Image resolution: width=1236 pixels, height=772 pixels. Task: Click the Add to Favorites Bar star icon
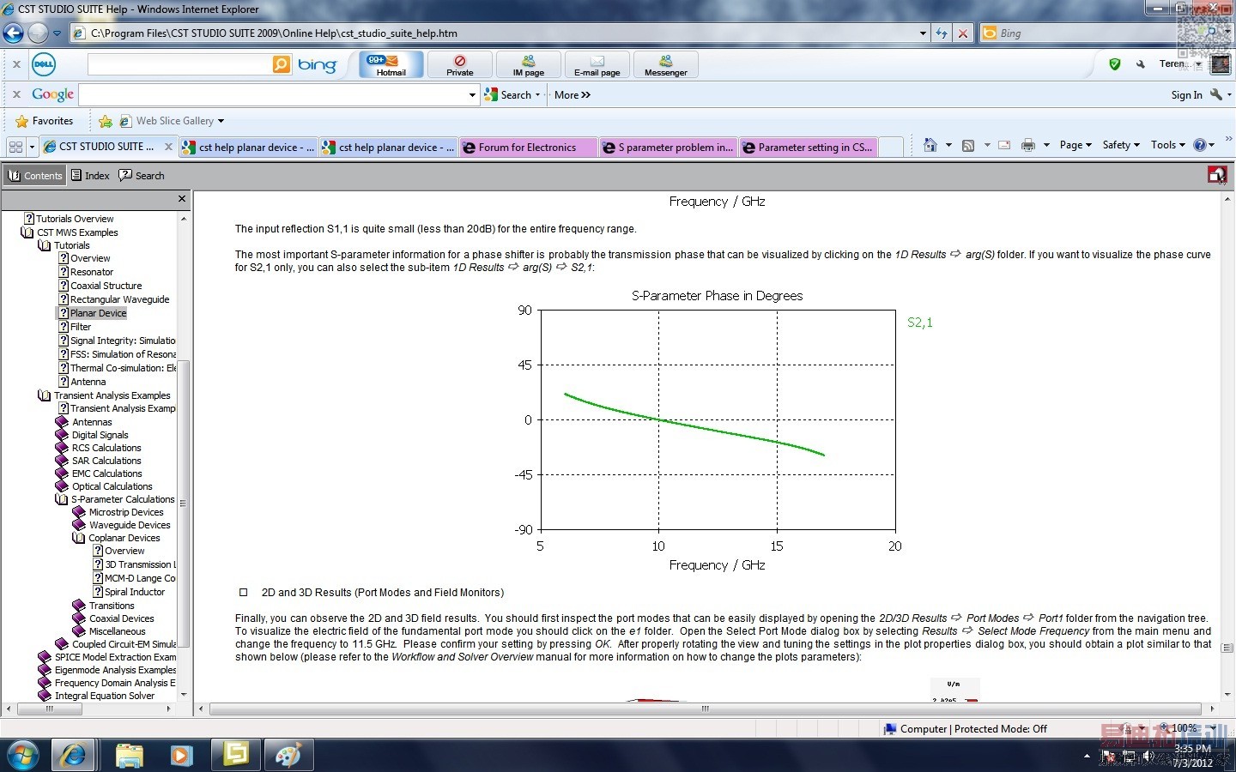[x=106, y=121]
